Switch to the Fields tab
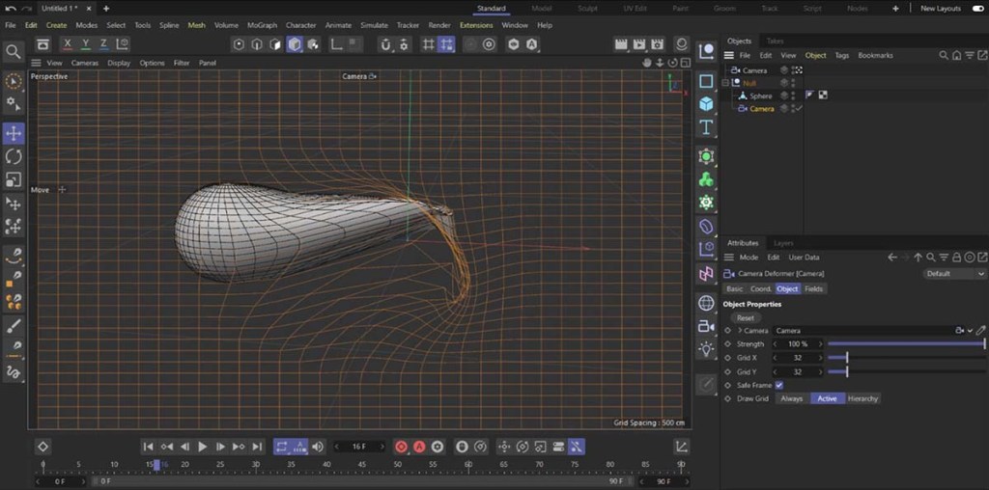Screen dimensions: 989x490 pyautogui.click(x=813, y=288)
